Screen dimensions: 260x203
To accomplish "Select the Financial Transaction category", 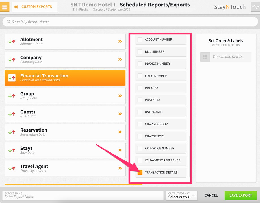I will click(x=65, y=78).
